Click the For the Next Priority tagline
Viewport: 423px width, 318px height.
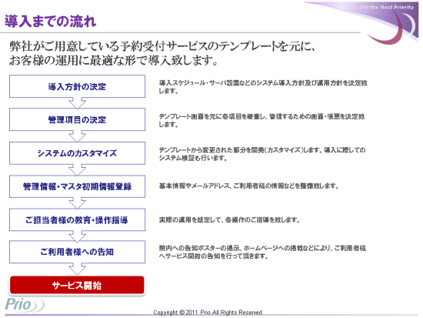(387, 7)
